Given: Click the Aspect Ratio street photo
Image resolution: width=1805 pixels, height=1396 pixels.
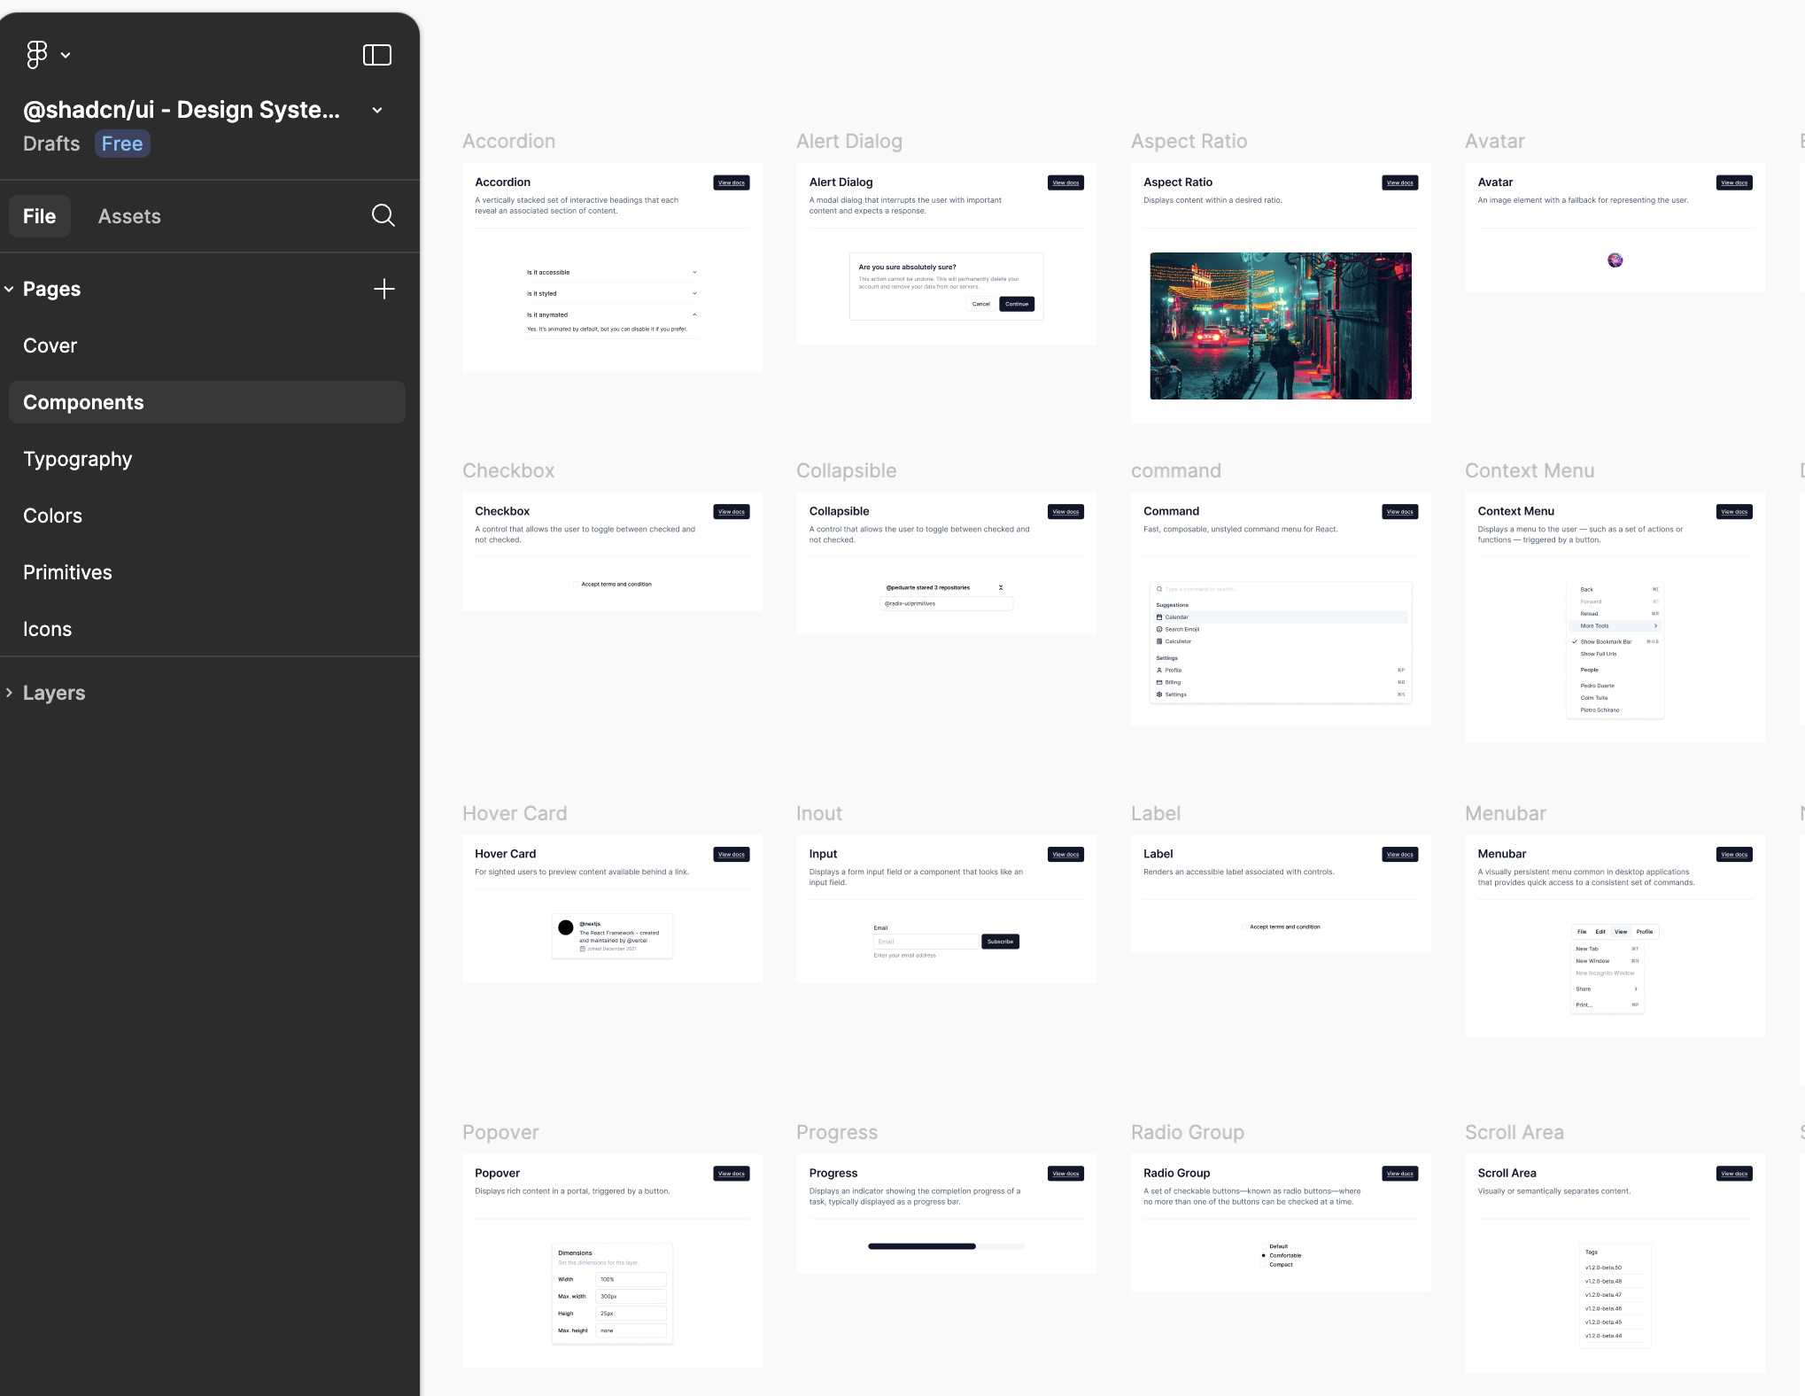Looking at the screenshot, I should point(1280,326).
